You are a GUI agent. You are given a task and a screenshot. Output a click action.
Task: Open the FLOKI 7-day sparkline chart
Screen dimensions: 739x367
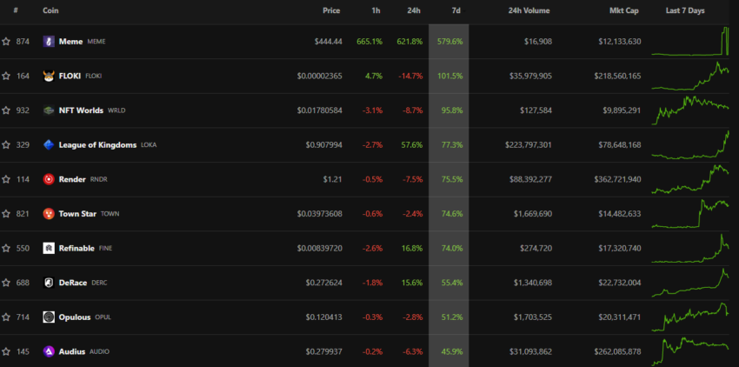(690, 76)
